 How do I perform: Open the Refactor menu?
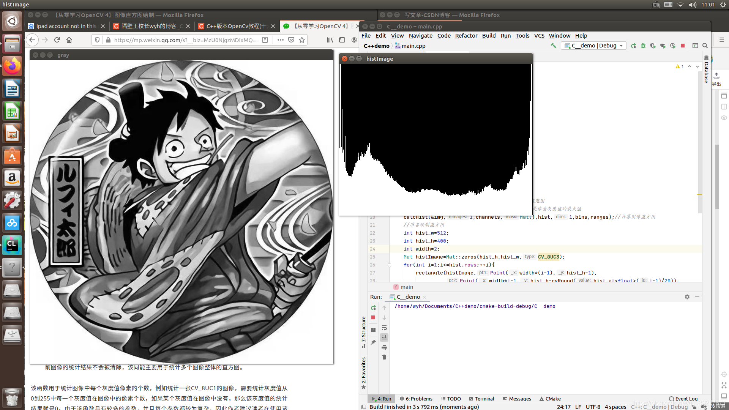(x=466, y=36)
